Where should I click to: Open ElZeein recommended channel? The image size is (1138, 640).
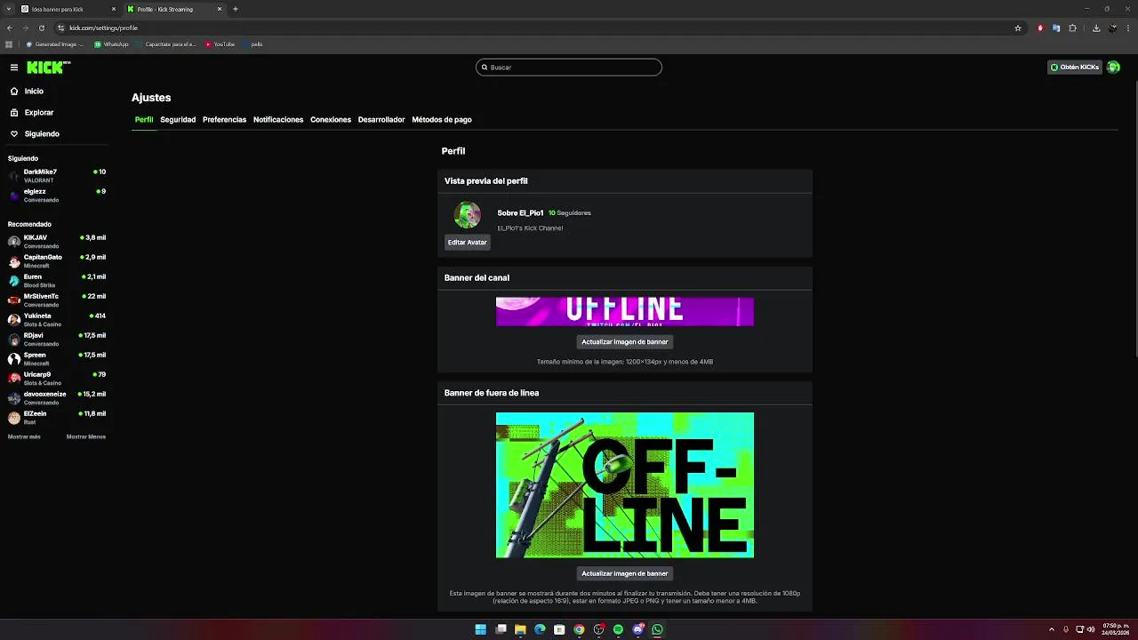pyautogui.click(x=57, y=417)
